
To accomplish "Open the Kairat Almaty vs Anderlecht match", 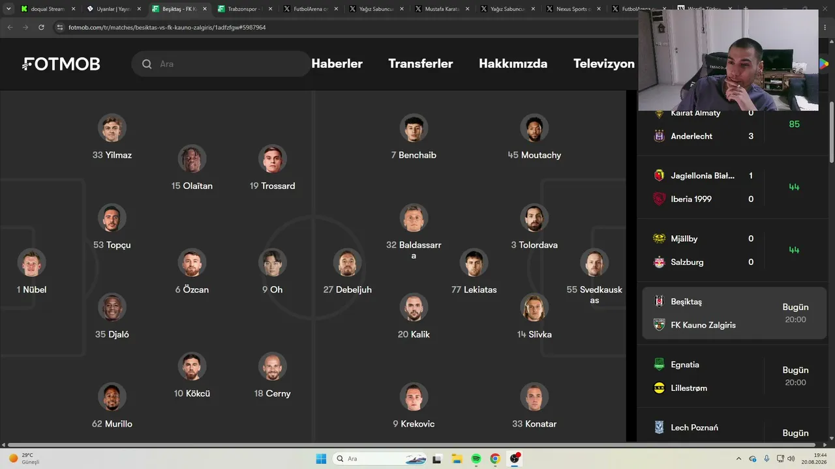I will click(x=735, y=126).
